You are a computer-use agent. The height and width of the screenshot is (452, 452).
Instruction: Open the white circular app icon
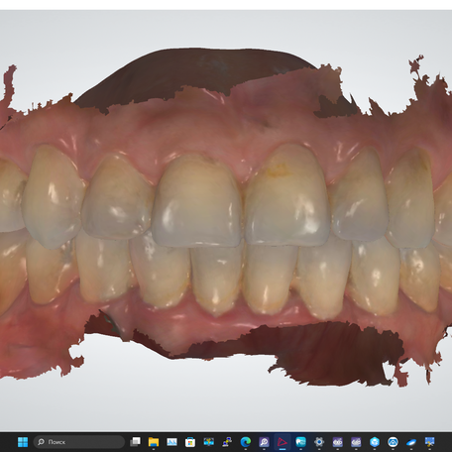tap(393, 442)
